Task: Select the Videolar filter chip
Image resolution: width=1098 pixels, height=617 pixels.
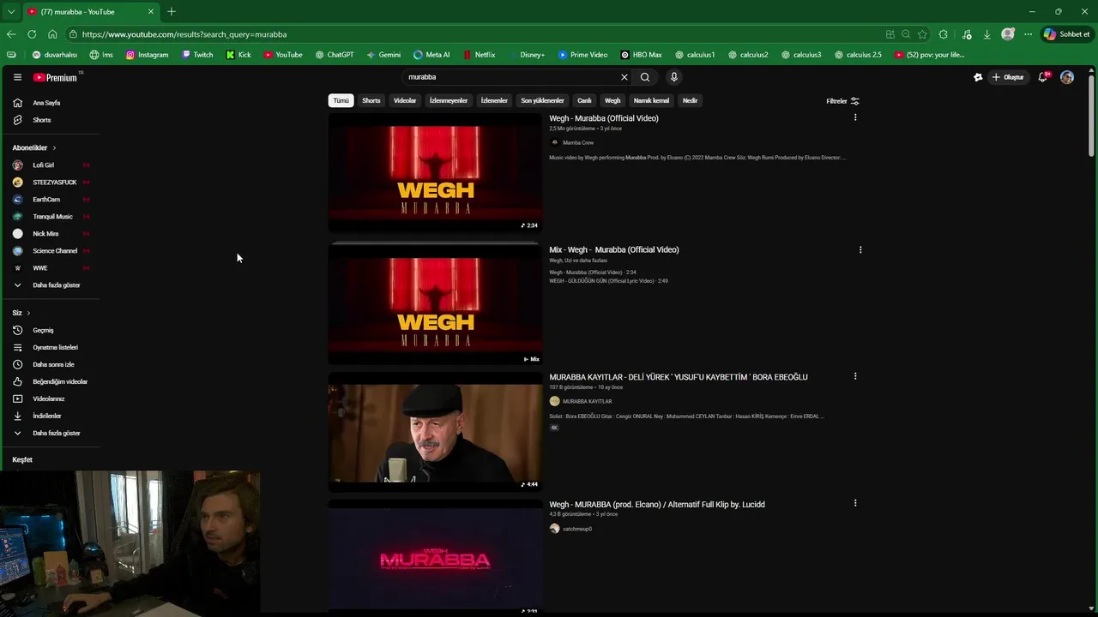Action: 405,100
